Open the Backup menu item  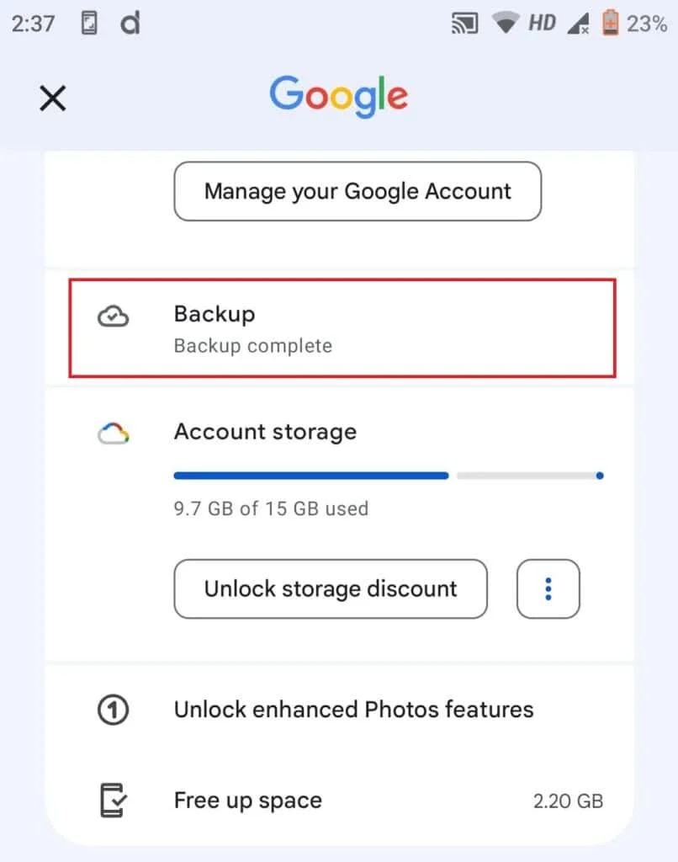click(341, 327)
